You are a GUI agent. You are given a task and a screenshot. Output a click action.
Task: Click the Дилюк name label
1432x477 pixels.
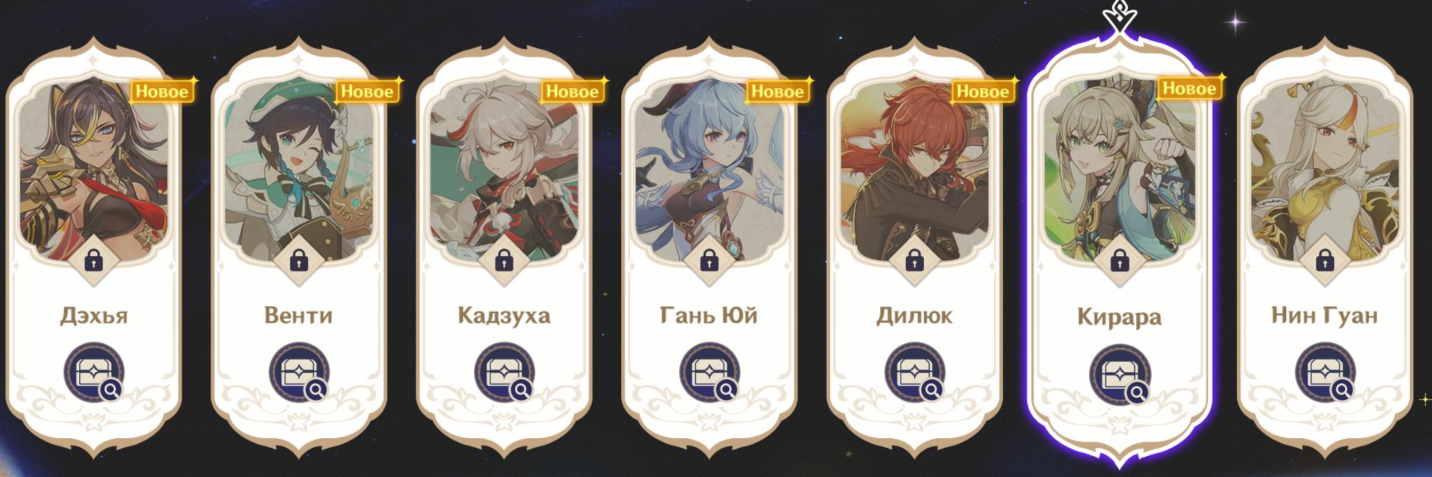click(x=914, y=316)
